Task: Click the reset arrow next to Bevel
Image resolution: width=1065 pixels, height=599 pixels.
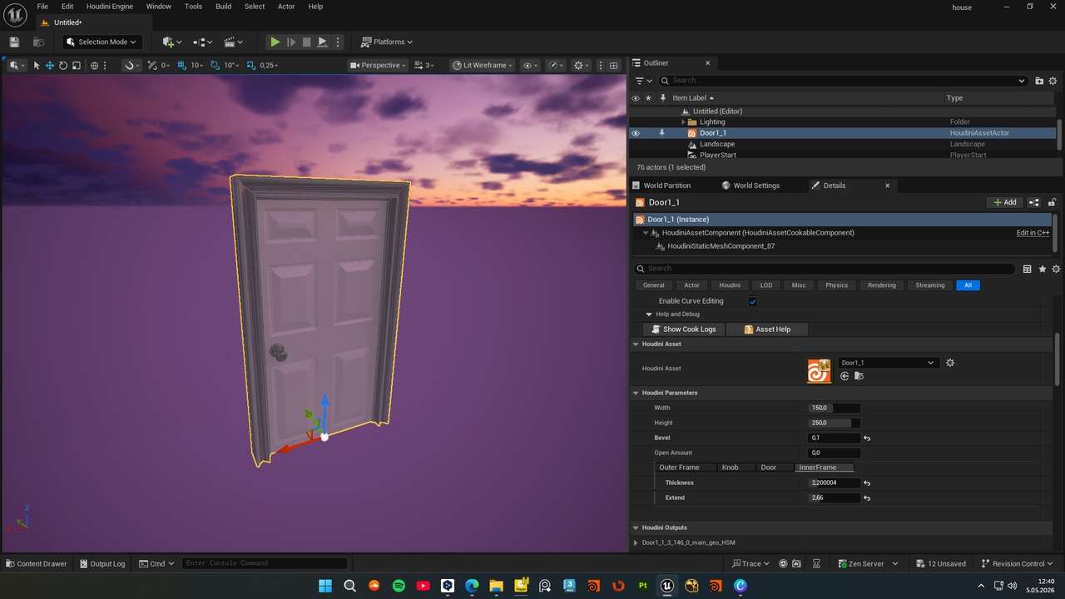Action: pyautogui.click(x=867, y=438)
